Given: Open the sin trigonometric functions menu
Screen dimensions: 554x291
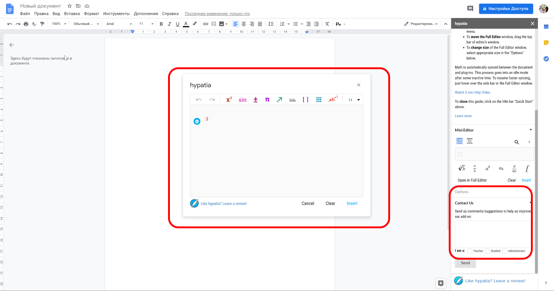Looking at the screenshot, I should (242, 100).
